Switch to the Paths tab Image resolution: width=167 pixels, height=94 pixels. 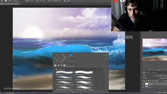point(154,73)
